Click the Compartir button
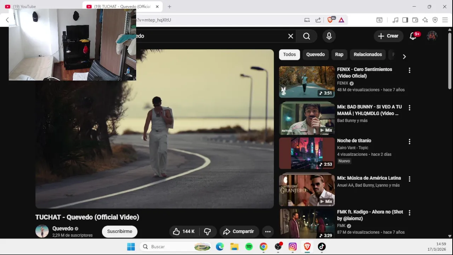The width and height of the screenshot is (453, 255). [239, 231]
